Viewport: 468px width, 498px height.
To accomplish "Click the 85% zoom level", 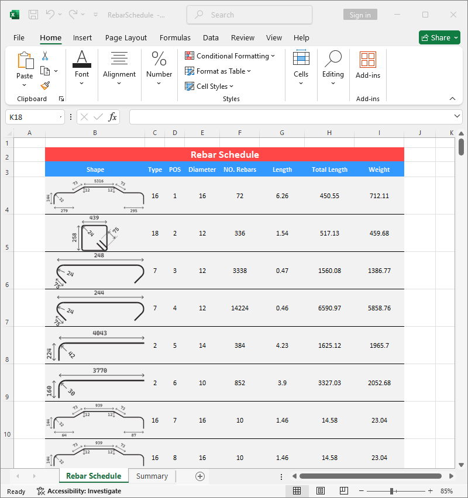I will click(x=447, y=491).
